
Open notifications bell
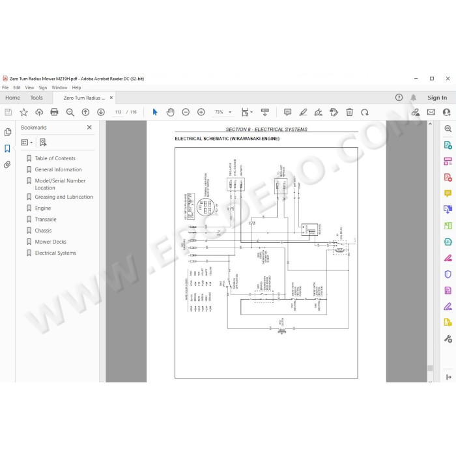tap(413, 98)
